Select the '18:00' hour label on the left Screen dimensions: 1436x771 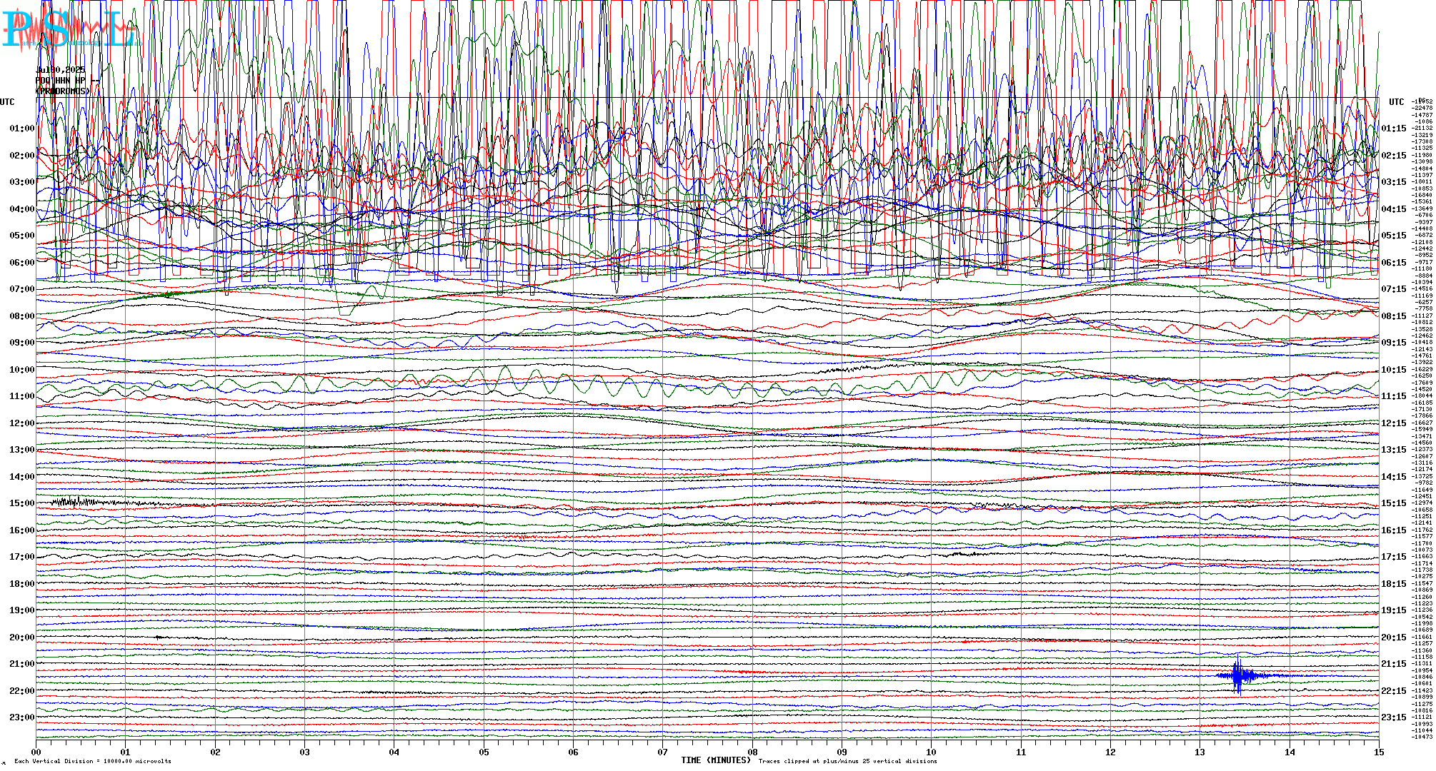pos(22,584)
